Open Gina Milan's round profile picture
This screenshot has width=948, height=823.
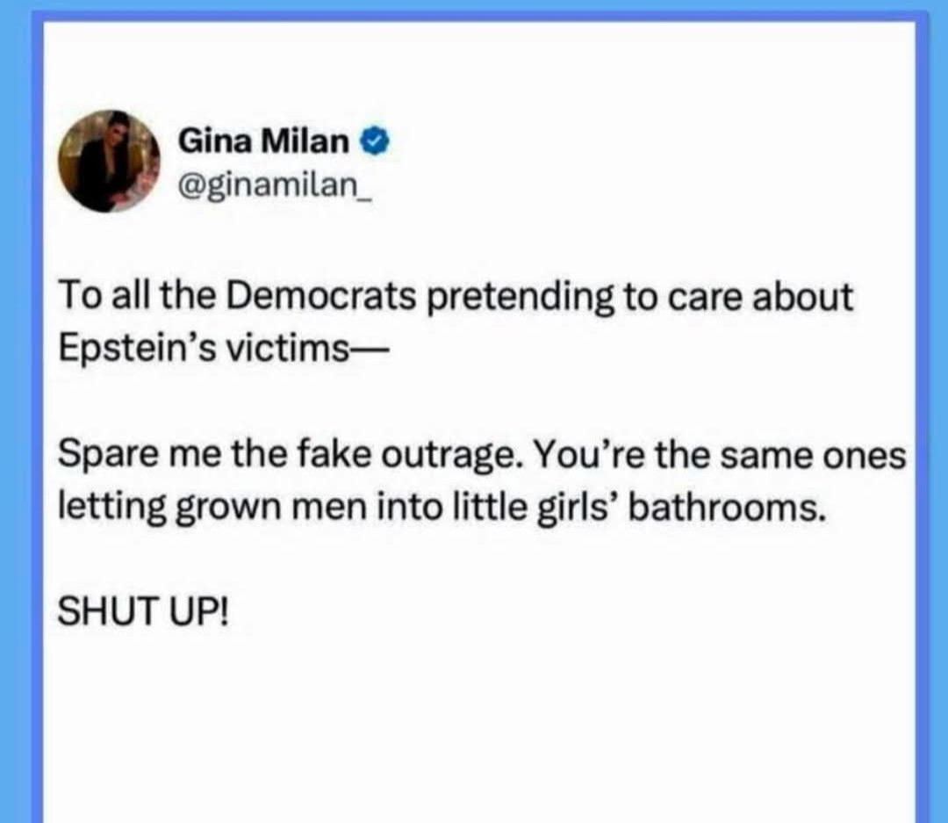109,161
